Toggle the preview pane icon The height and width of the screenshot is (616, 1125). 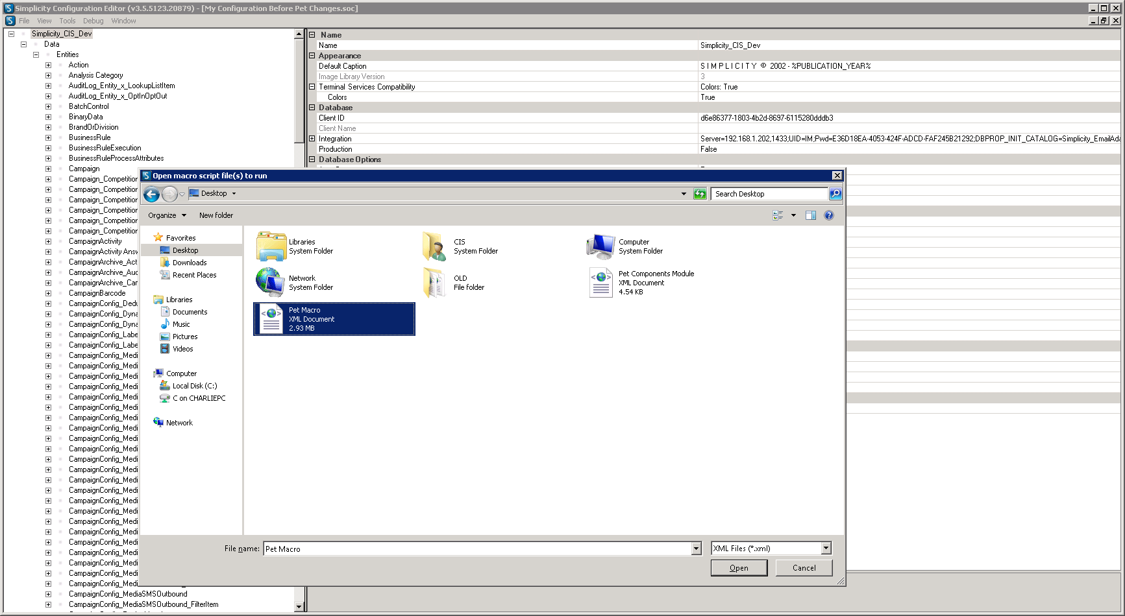click(x=811, y=215)
